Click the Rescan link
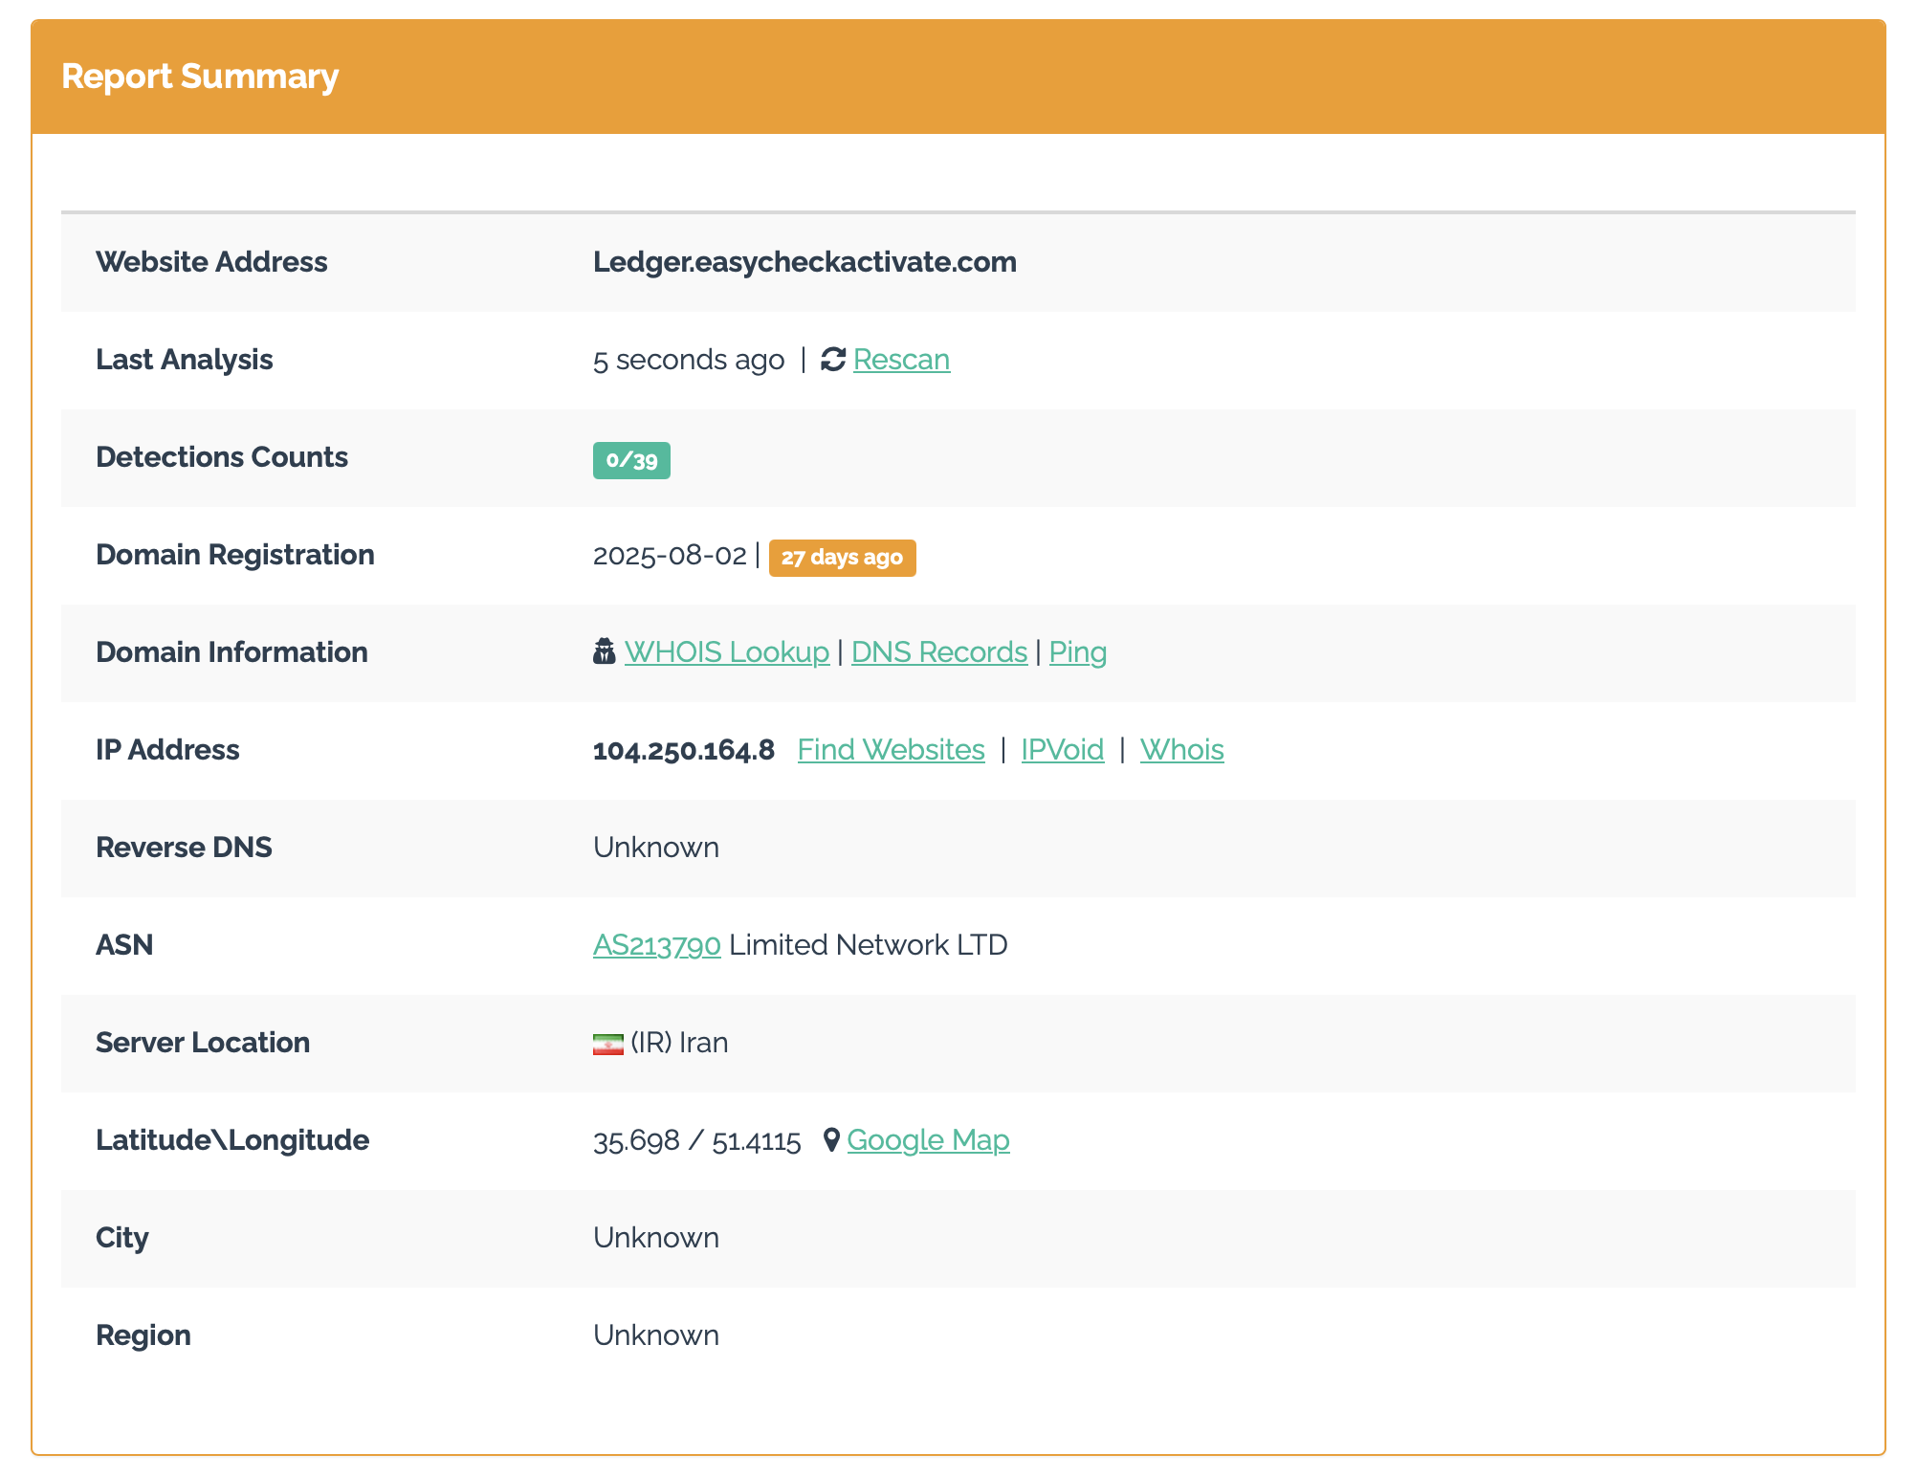Screen dimensions: 1917x1477 pos(901,360)
